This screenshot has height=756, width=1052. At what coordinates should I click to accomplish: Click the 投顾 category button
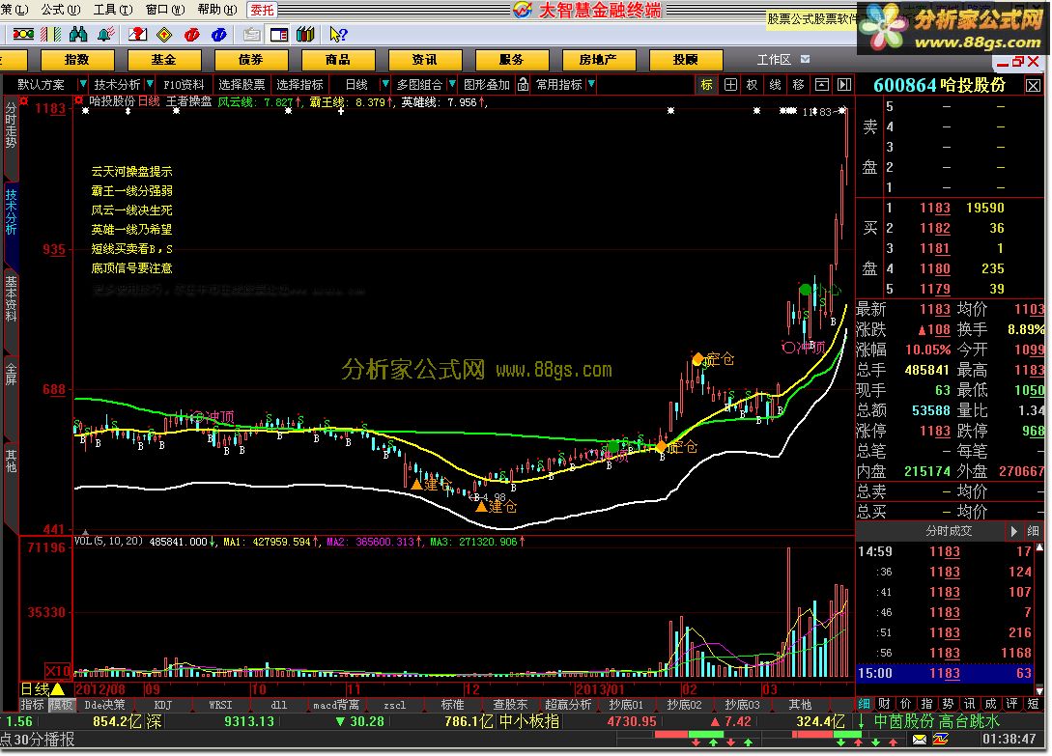tap(686, 60)
